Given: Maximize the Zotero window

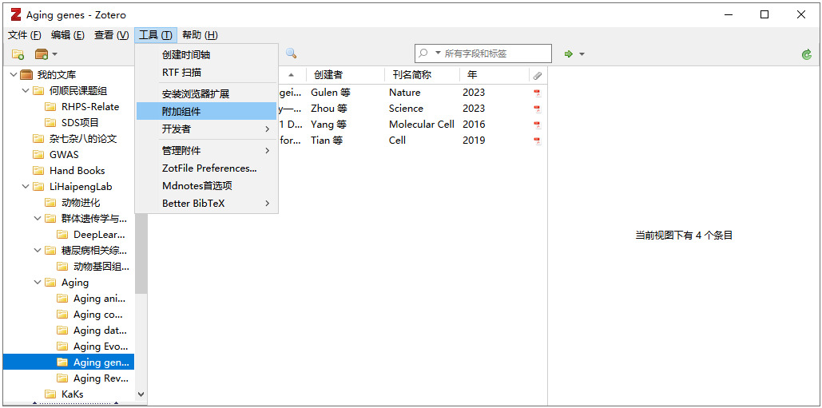Looking at the screenshot, I should 764,14.
